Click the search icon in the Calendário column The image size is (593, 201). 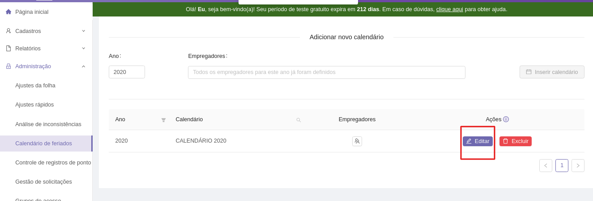[299, 120]
